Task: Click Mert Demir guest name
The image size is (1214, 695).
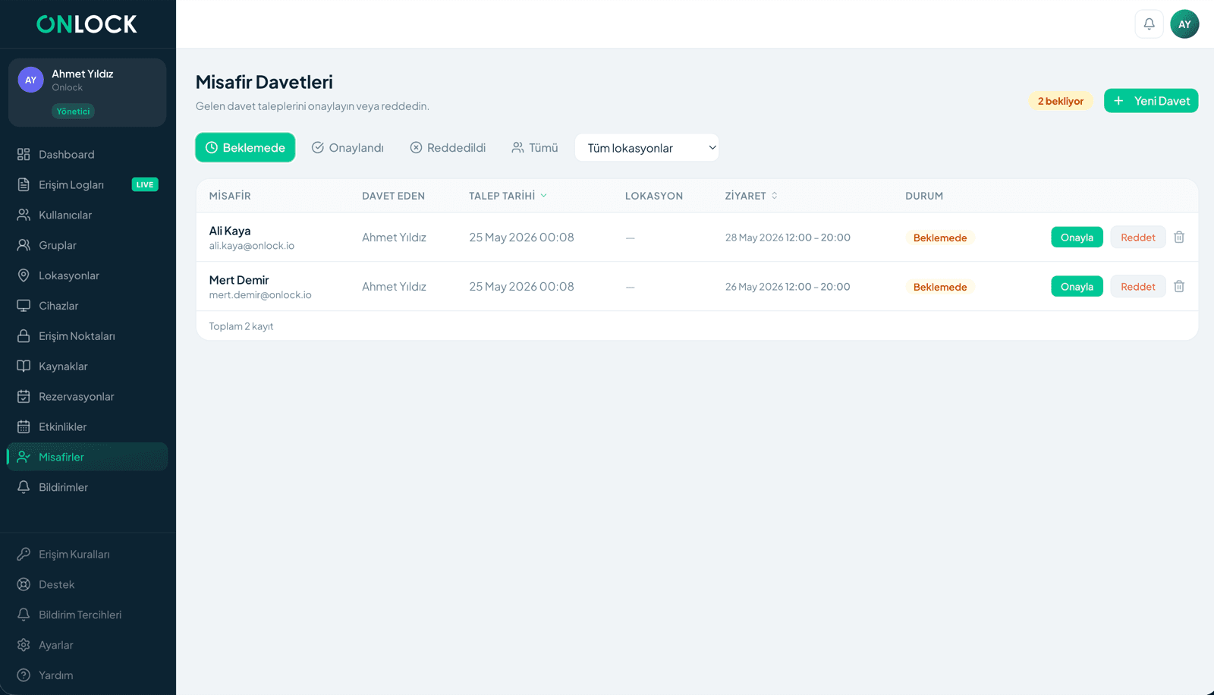Action: coord(239,280)
